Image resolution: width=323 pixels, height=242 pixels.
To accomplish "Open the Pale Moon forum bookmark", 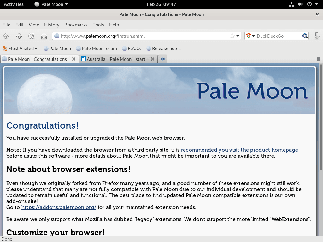I will point(97,49).
